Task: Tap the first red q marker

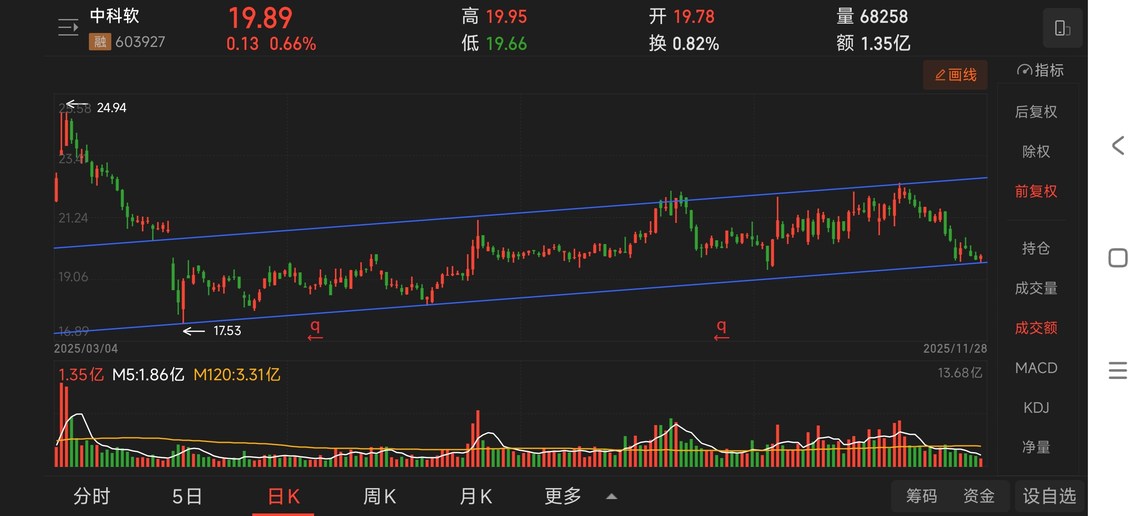Action: click(x=315, y=328)
